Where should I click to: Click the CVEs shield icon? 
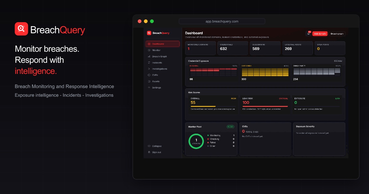pyautogui.click(x=149, y=75)
